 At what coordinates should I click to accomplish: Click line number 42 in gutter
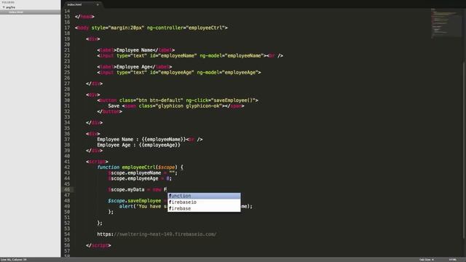67,167
